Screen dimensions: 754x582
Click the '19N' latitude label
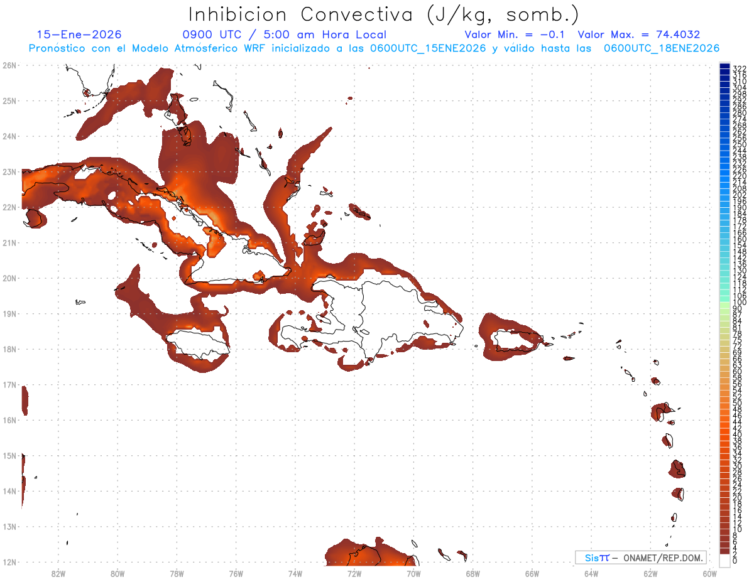(x=9, y=313)
